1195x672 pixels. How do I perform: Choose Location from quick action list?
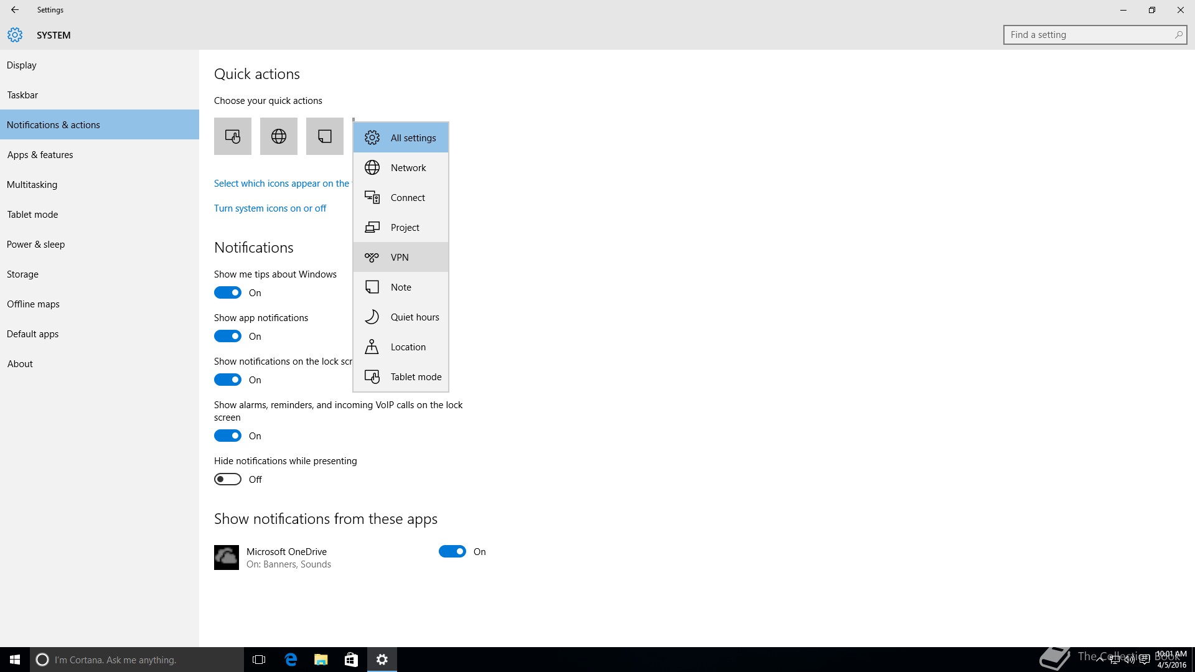[x=401, y=347]
